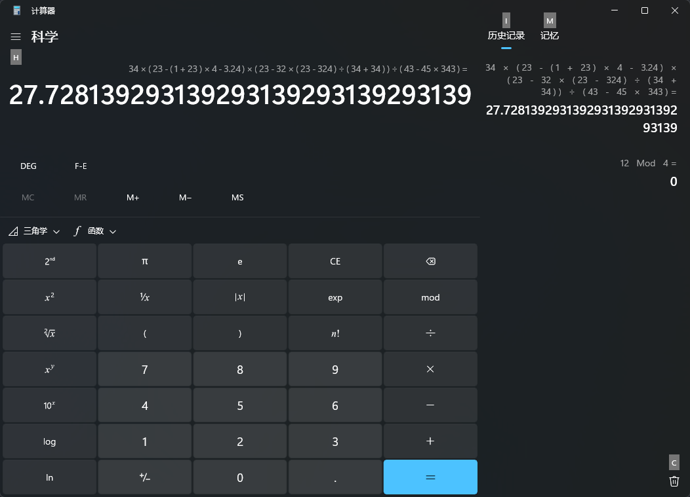The image size is (690, 497).
Task: Click digit 1 key
Action: tap(145, 441)
